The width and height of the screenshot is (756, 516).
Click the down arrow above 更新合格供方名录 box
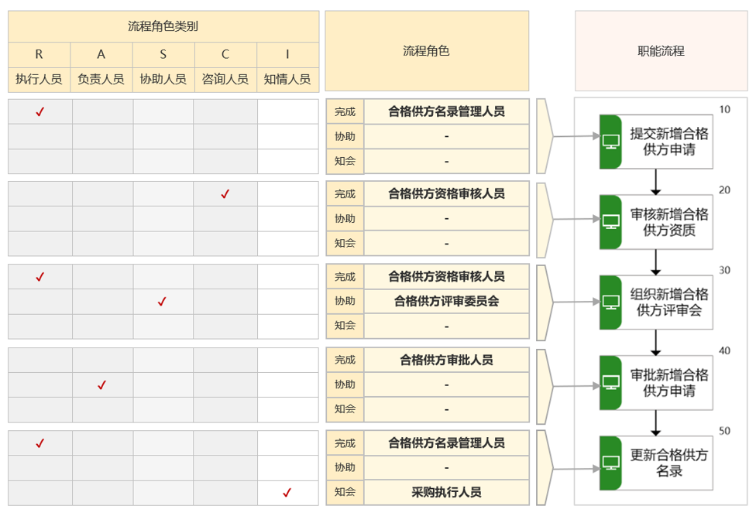pos(656,423)
